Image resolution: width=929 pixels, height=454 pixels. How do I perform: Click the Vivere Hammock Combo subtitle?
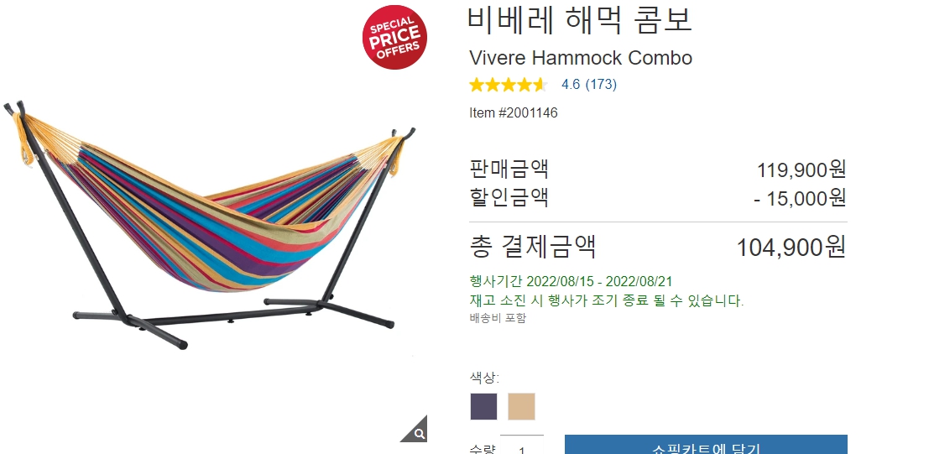pyautogui.click(x=581, y=58)
